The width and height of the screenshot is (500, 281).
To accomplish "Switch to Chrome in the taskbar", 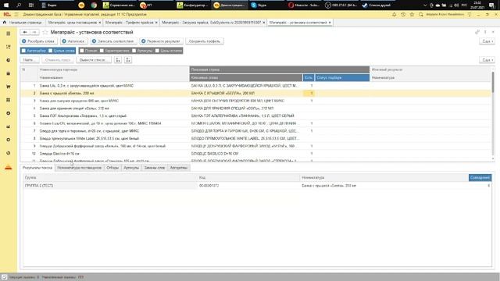I will (x=94, y=5).
